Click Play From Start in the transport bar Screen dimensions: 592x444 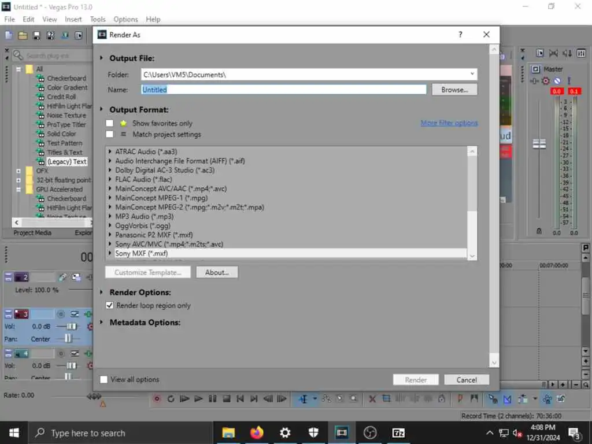tap(184, 399)
